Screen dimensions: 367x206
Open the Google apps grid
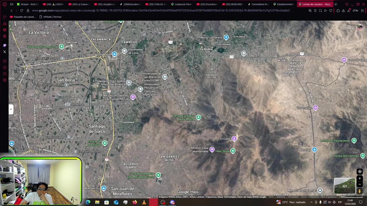click(349, 27)
